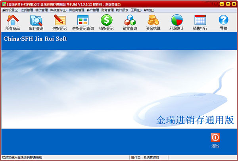Open the 系统设置(P) menu
The image size is (238, 161).
click(x=10, y=10)
